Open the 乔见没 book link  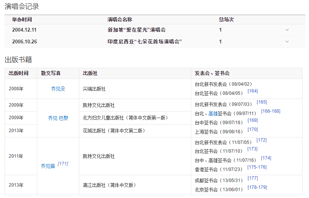(58, 89)
